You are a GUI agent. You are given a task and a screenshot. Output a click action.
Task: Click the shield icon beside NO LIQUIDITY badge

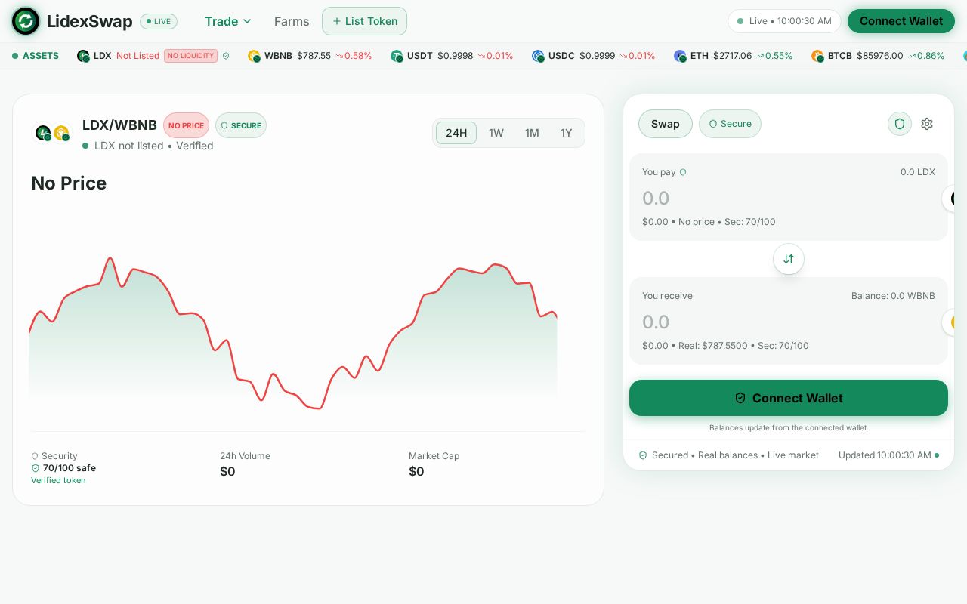(x=226, y=56)
